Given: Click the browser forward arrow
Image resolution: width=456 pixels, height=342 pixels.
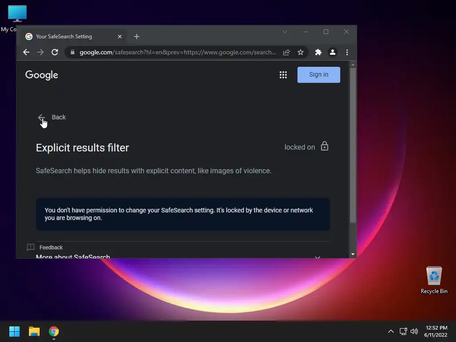Looking at the screenshot, I should (x=41, y=52).
